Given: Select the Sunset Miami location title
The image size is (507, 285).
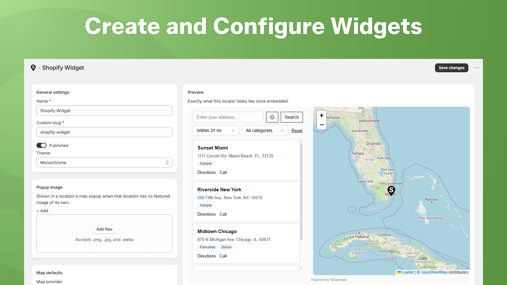Looking at the screenshot, I should [213, 148].
